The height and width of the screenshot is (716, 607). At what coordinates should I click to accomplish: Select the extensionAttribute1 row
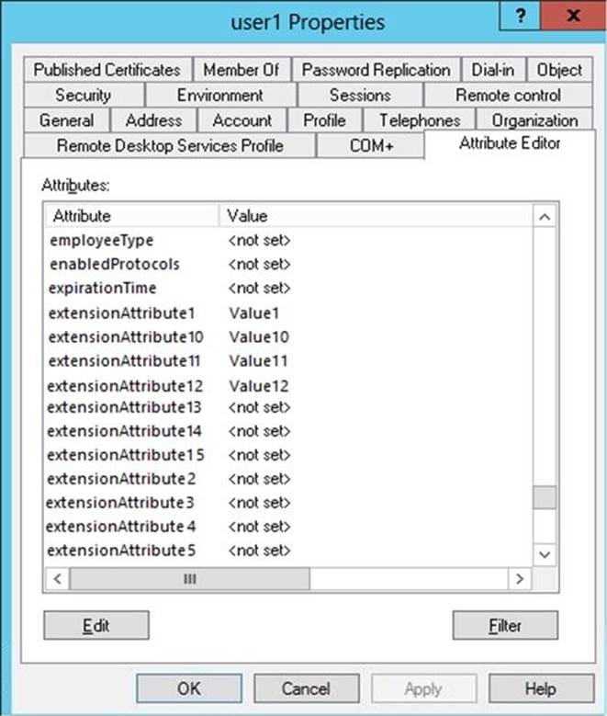click(x=121, y=313)
